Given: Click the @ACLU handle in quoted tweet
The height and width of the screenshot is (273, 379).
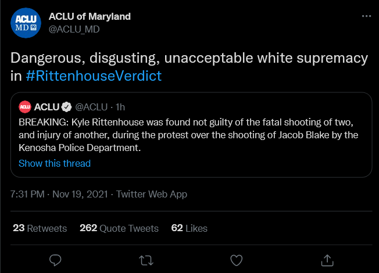Looking at the screenshot, I should tap(92, 106).
